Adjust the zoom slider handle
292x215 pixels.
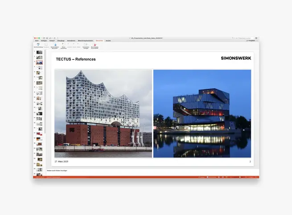point(240,177)
